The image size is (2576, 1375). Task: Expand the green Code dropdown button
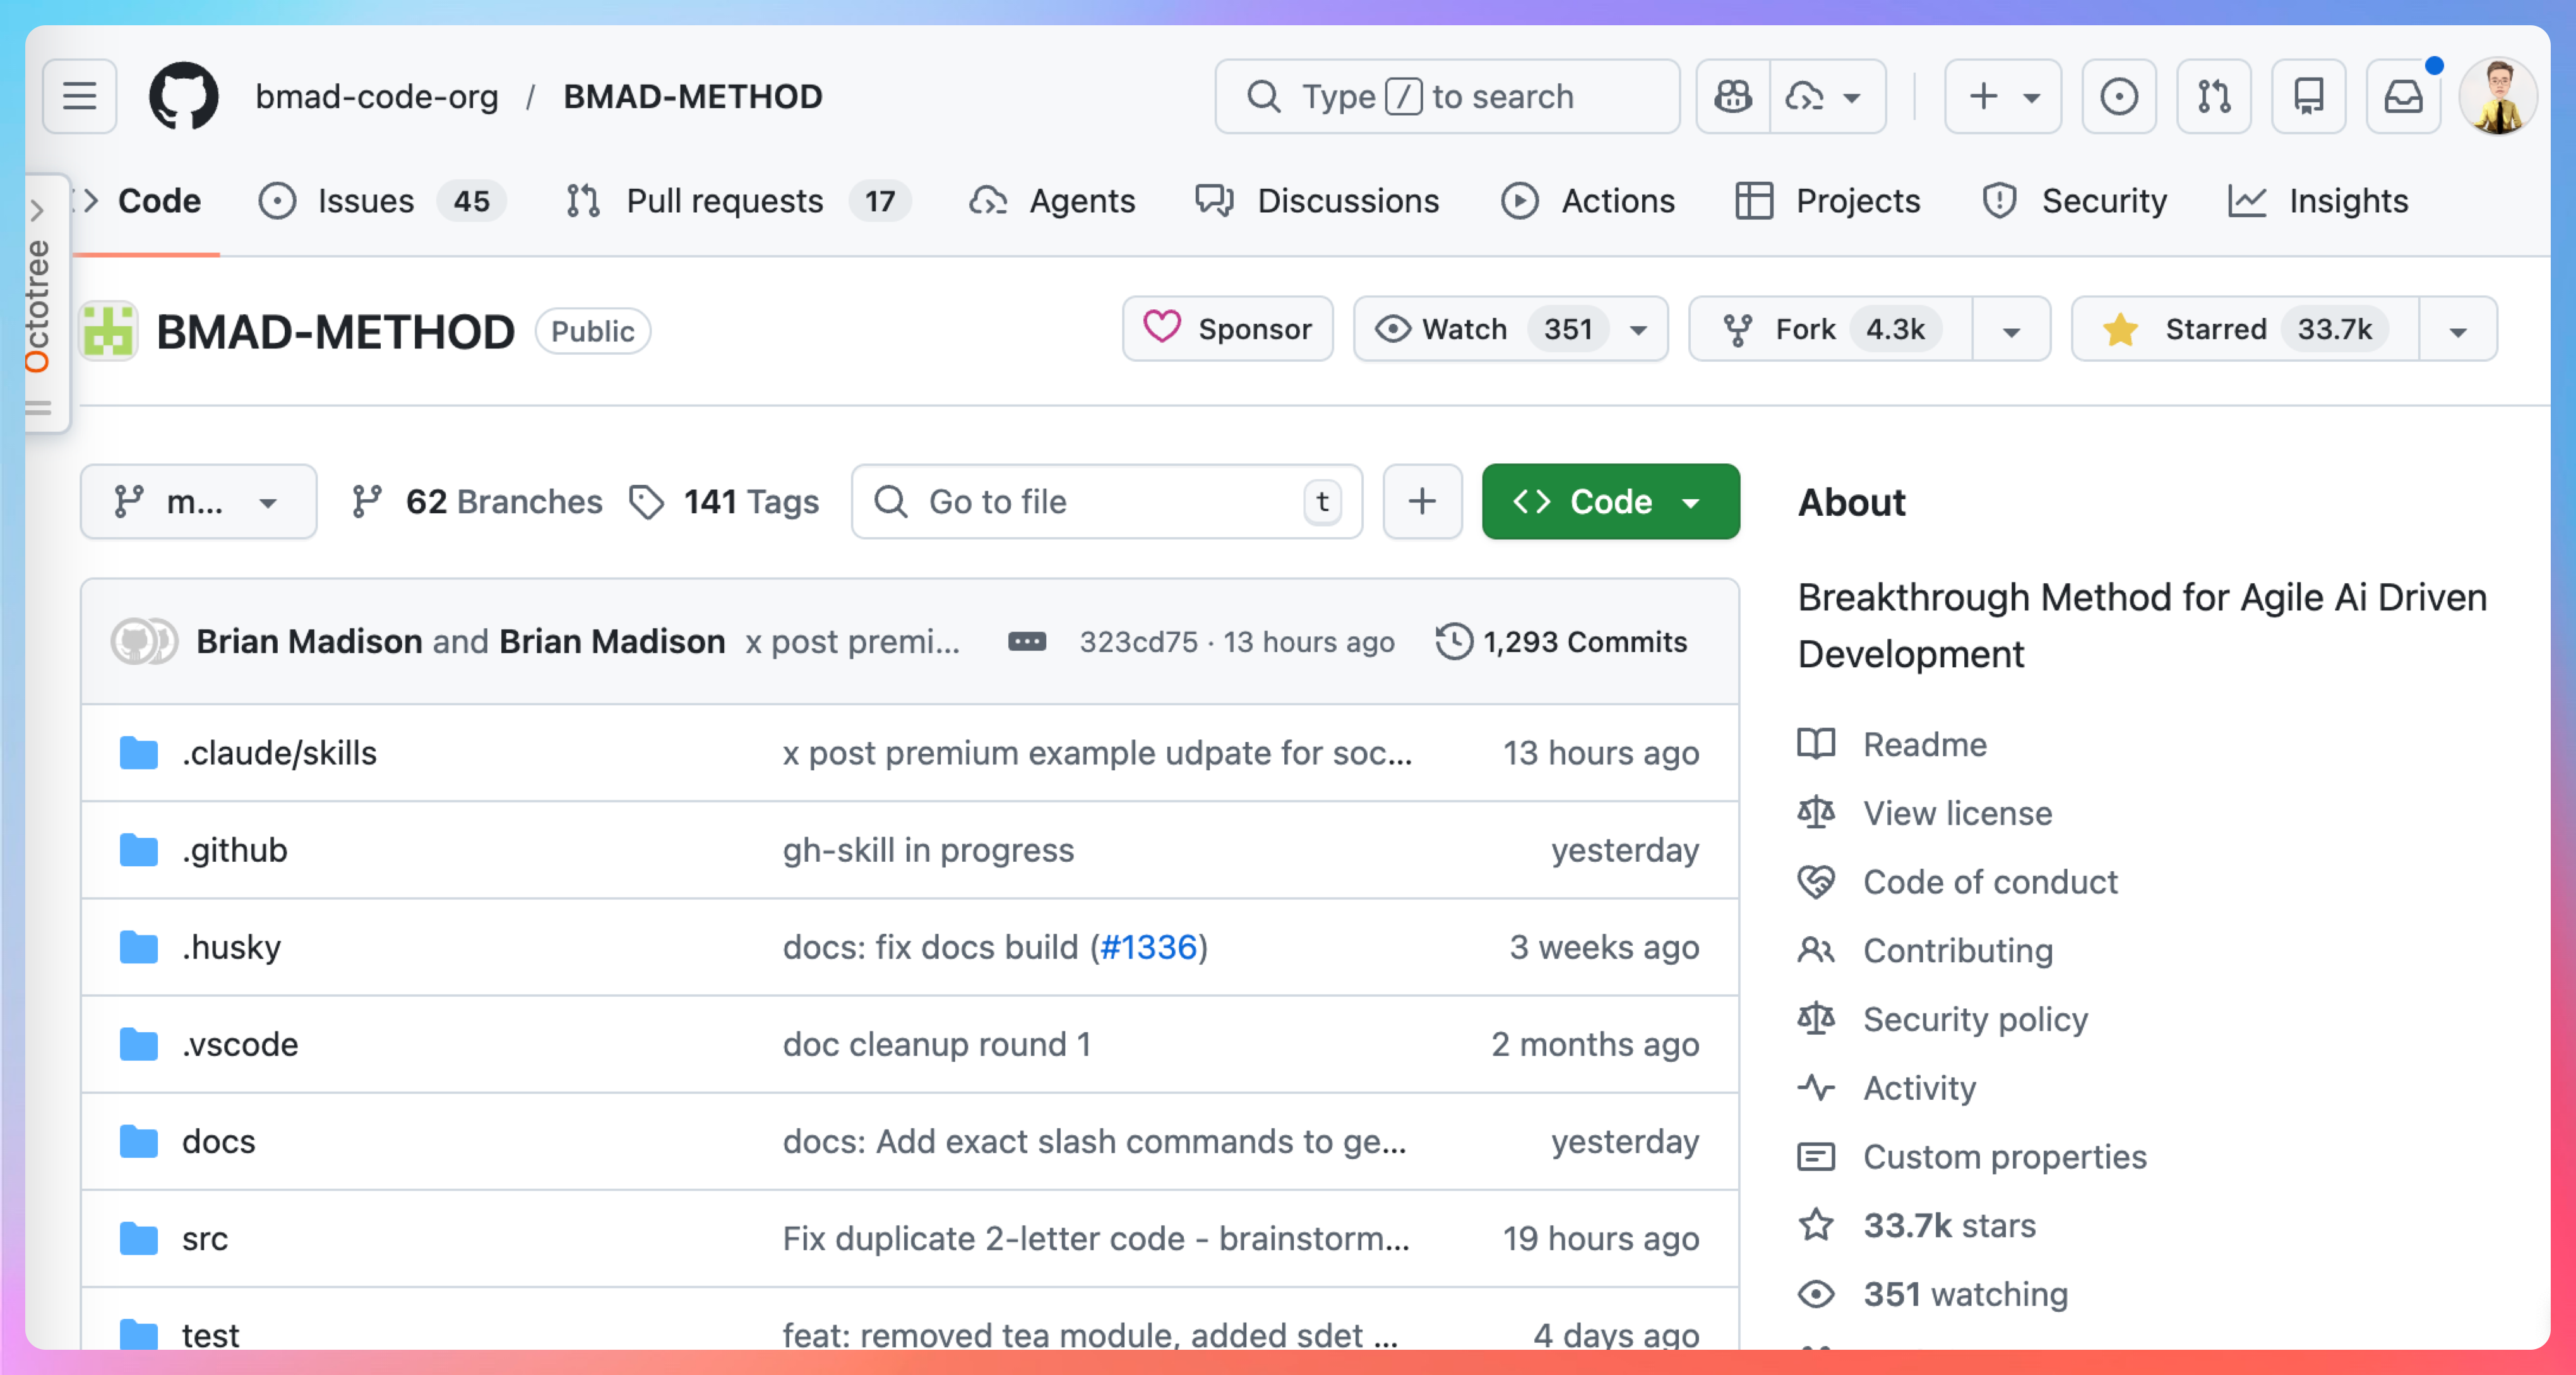click(x=1610, y=501)
